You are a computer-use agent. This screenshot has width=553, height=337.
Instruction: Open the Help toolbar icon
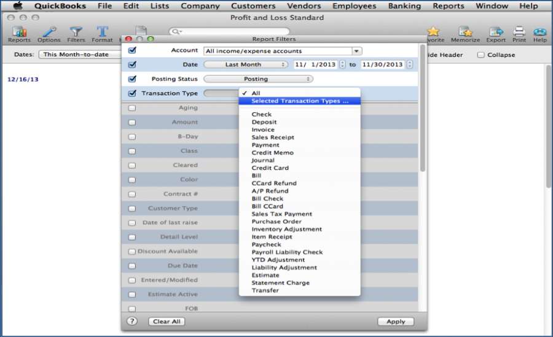[x=540, y=34]
